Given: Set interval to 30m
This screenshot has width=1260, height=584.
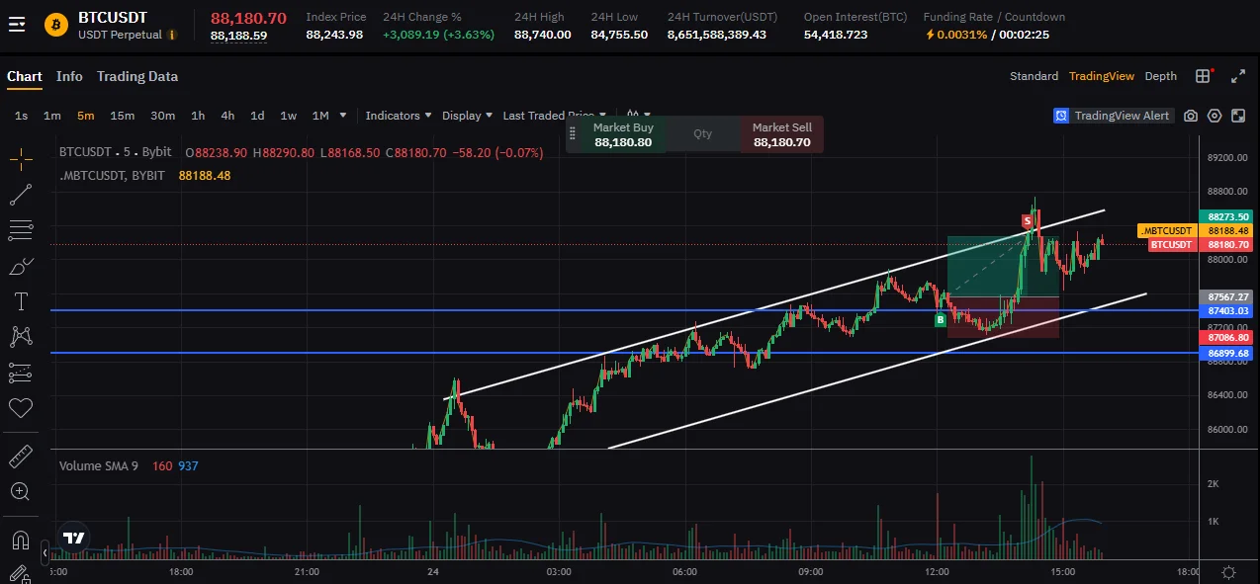Looking at the screenshot, I should click(163, 116).
